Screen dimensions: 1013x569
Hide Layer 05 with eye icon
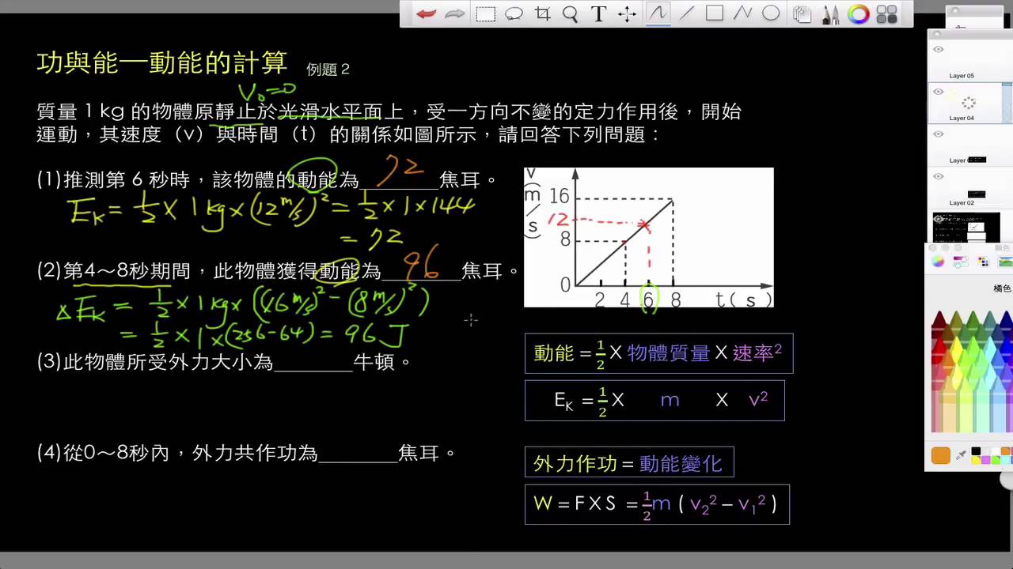938,50
